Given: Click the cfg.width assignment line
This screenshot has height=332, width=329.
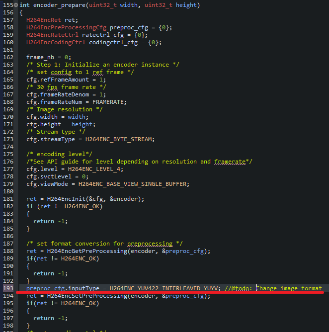Looking at the screenshot, I should 57,117.
